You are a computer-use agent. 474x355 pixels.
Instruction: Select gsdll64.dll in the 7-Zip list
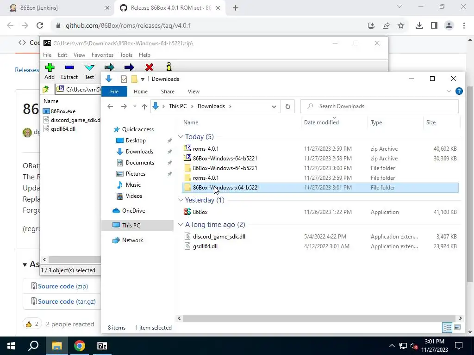click(63, 129)
